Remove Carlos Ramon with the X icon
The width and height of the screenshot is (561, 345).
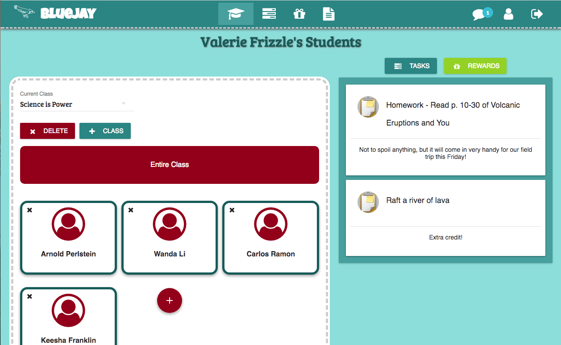pos(232,210)
